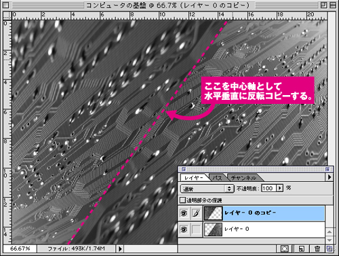Click the zoom box in document title bar

(x=324, y=5)
